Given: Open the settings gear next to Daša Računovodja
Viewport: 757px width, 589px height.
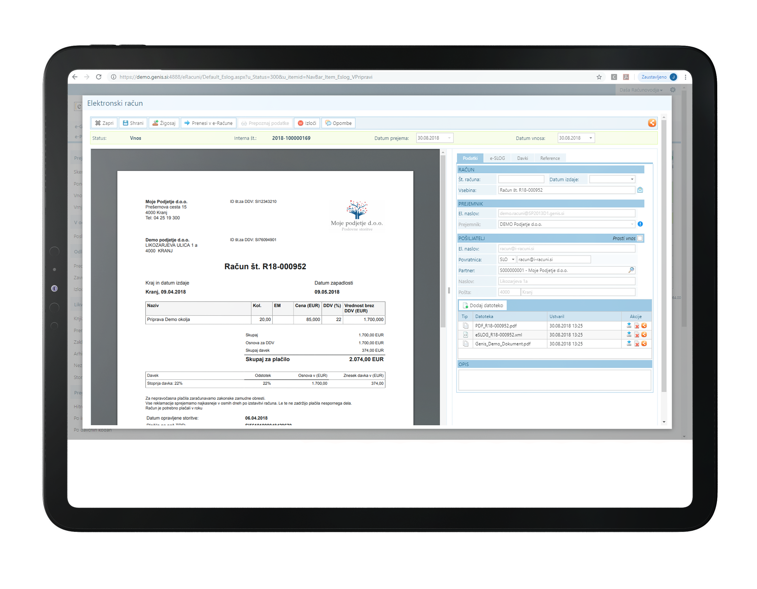Looking at the screenshot, I should pyautogui.click(x=673, y=90).
